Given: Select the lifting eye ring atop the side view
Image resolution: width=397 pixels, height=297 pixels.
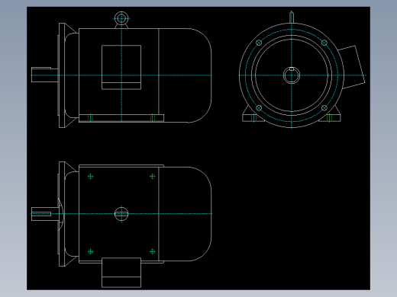Looking at the screenshot, I should [121, 18].
